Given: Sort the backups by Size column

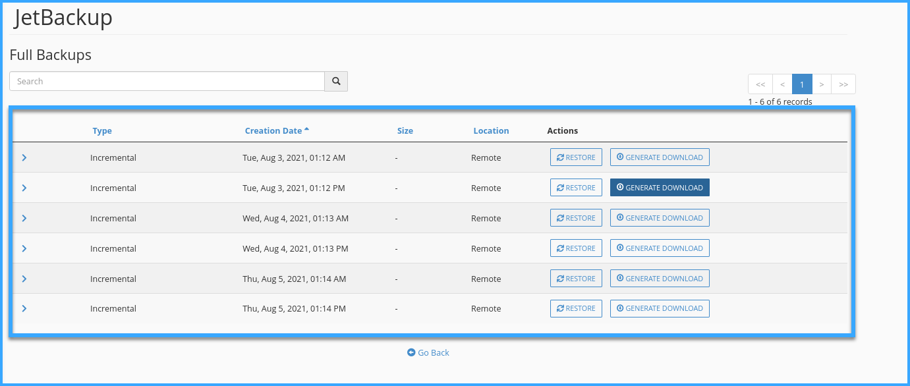Looking at the screenshot, I should point(405,131).
